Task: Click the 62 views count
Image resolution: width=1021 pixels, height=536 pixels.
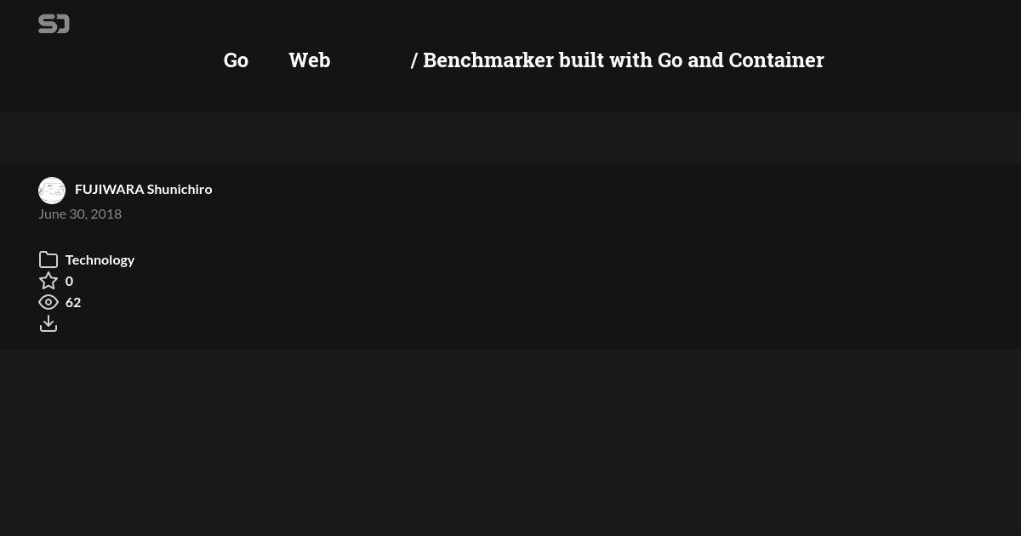Action: [x=73, y=302]
